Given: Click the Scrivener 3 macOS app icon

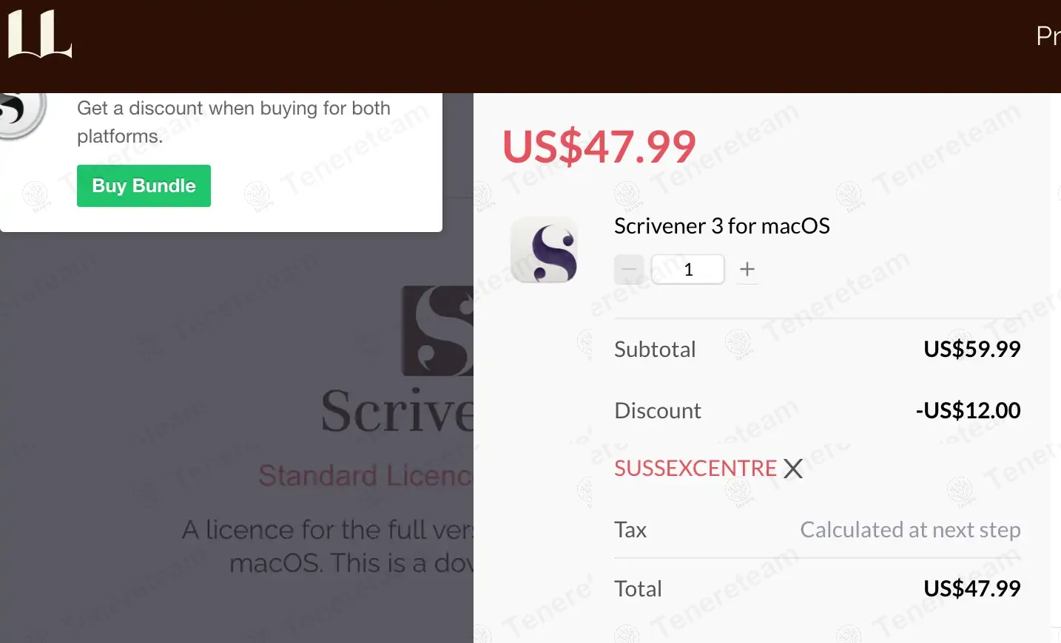Looking at the screenshot, I should pyautogui.click(x=545, y=250).
